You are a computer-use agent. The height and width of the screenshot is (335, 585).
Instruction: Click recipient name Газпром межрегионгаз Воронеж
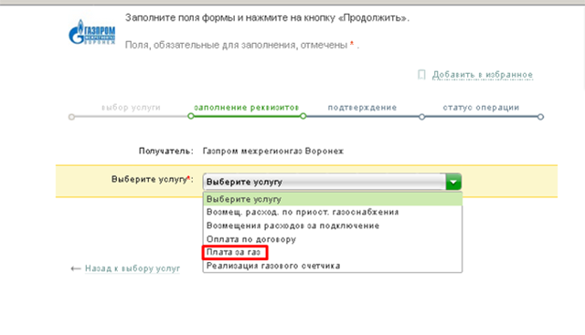[x=272, y=151]
